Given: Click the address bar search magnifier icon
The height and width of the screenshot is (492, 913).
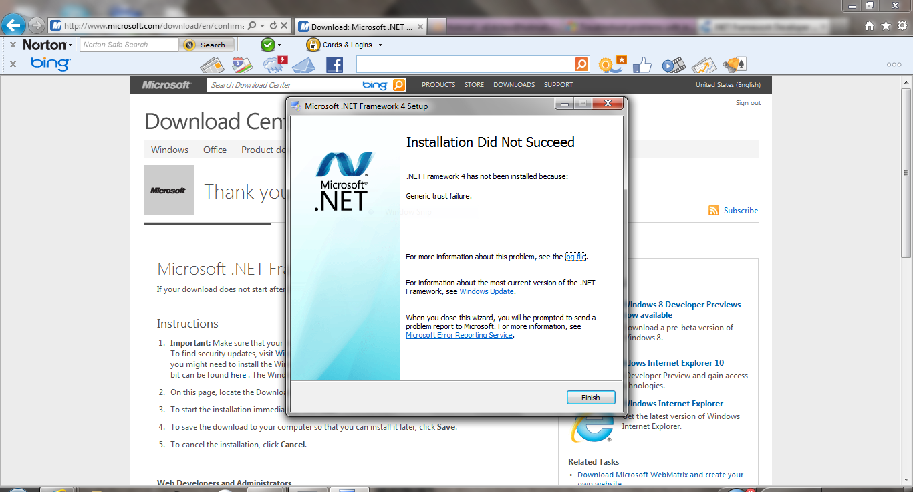Looking at the screenshot, I should tap(252, 26).
